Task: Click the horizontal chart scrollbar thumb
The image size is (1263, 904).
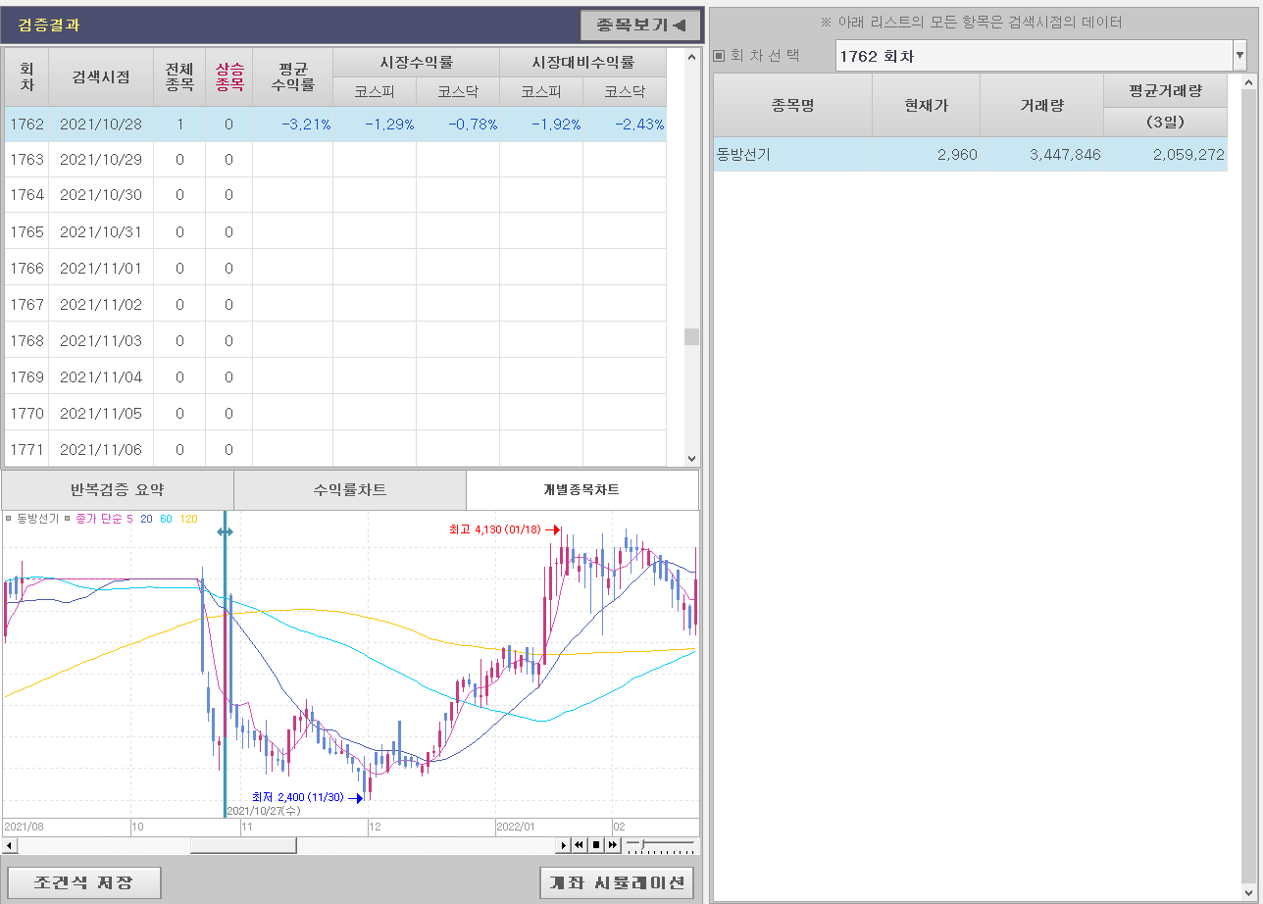Action: pos(243,845)
